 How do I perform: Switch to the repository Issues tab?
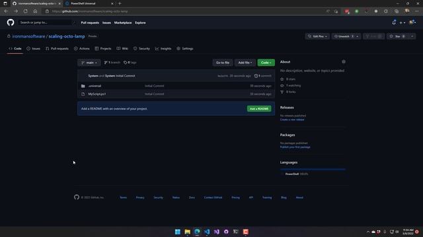pyautogui.click(x=34, y=49)
